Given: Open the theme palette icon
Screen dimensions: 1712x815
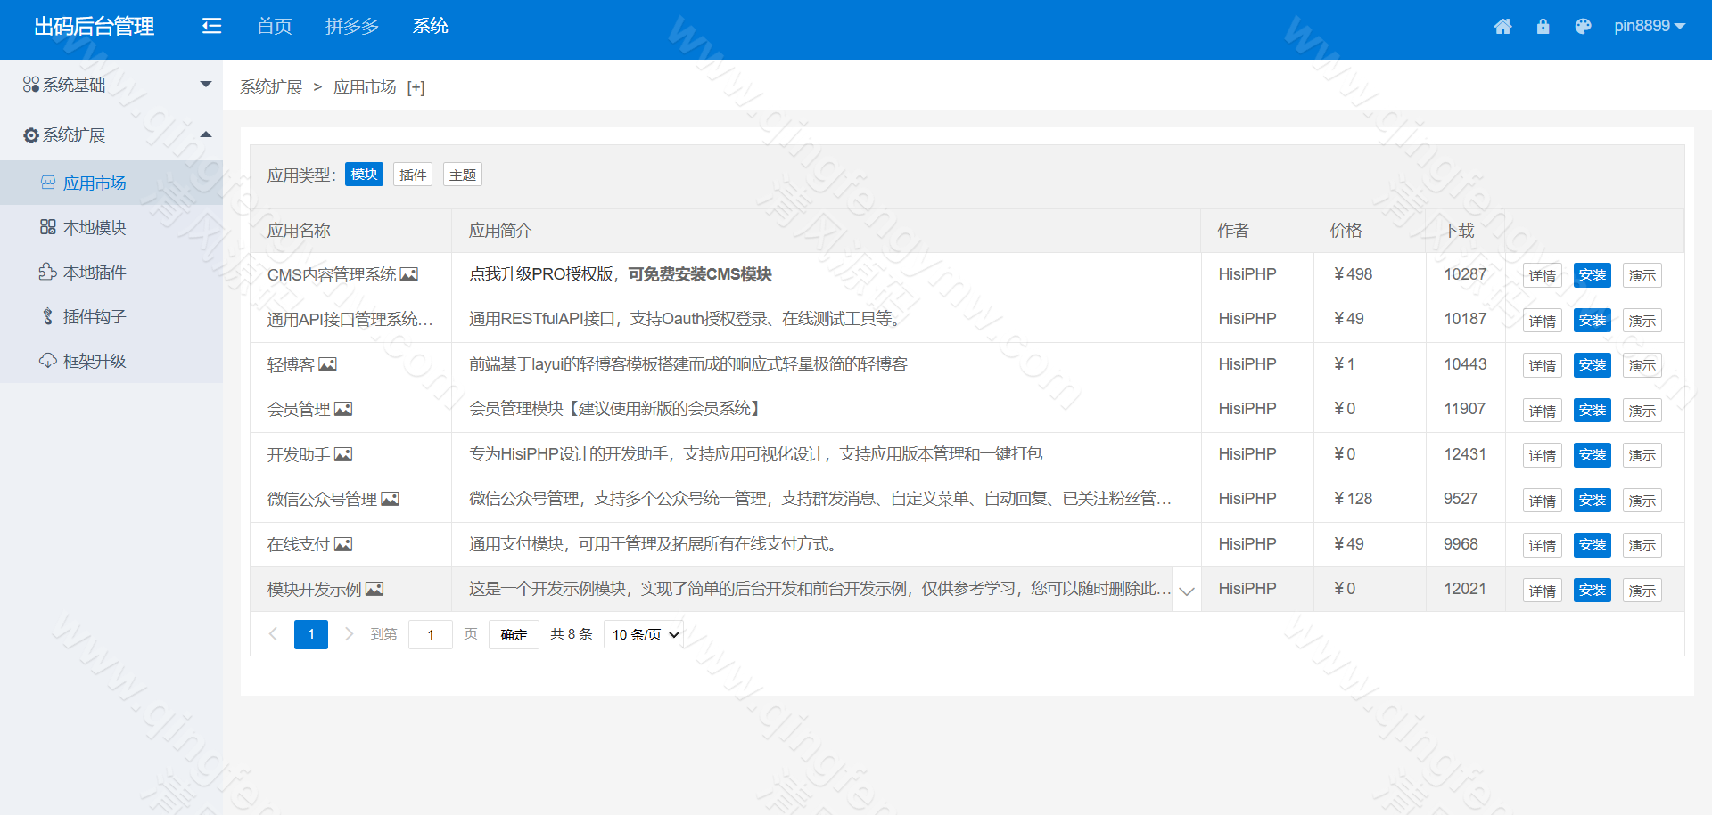Looking at the screenshot, I should (1583, 26).
